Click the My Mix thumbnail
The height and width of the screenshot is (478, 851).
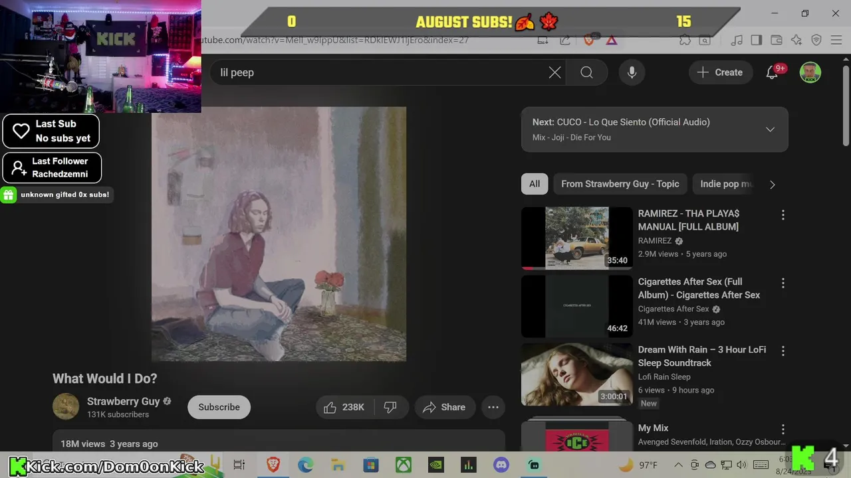pyautogui.click(x=576, y=434)
